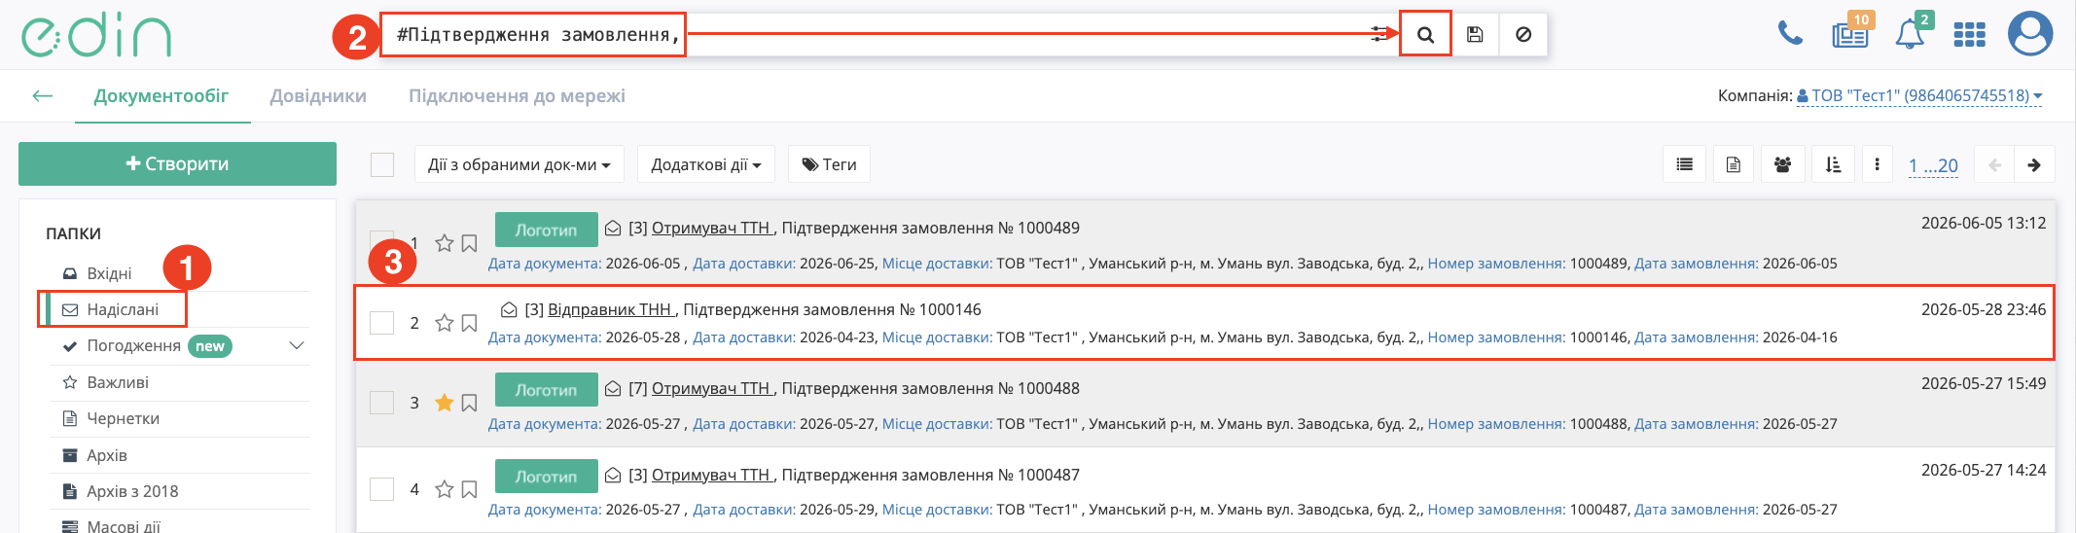Viewport: 2076px width, 533px height.
Task: Switch to the Довідники tab
Action: (x=318, y=95)
